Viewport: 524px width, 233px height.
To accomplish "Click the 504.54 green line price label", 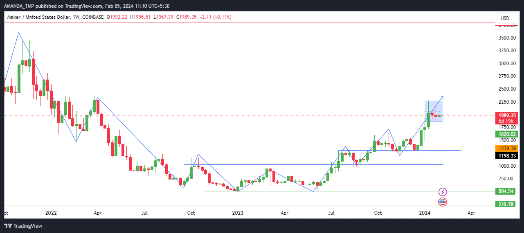I will (505, 191).
